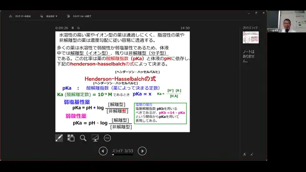Screen dimensions: 306x172
Task: Toggle black screen for slide show
Action: [95, 138]
